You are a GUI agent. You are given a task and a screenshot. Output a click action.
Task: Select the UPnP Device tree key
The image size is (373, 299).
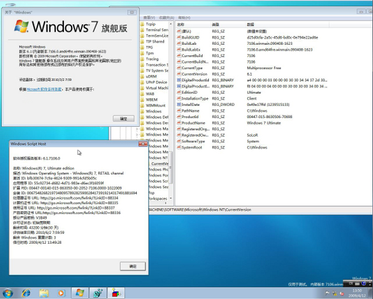click(x=157, y=82)
